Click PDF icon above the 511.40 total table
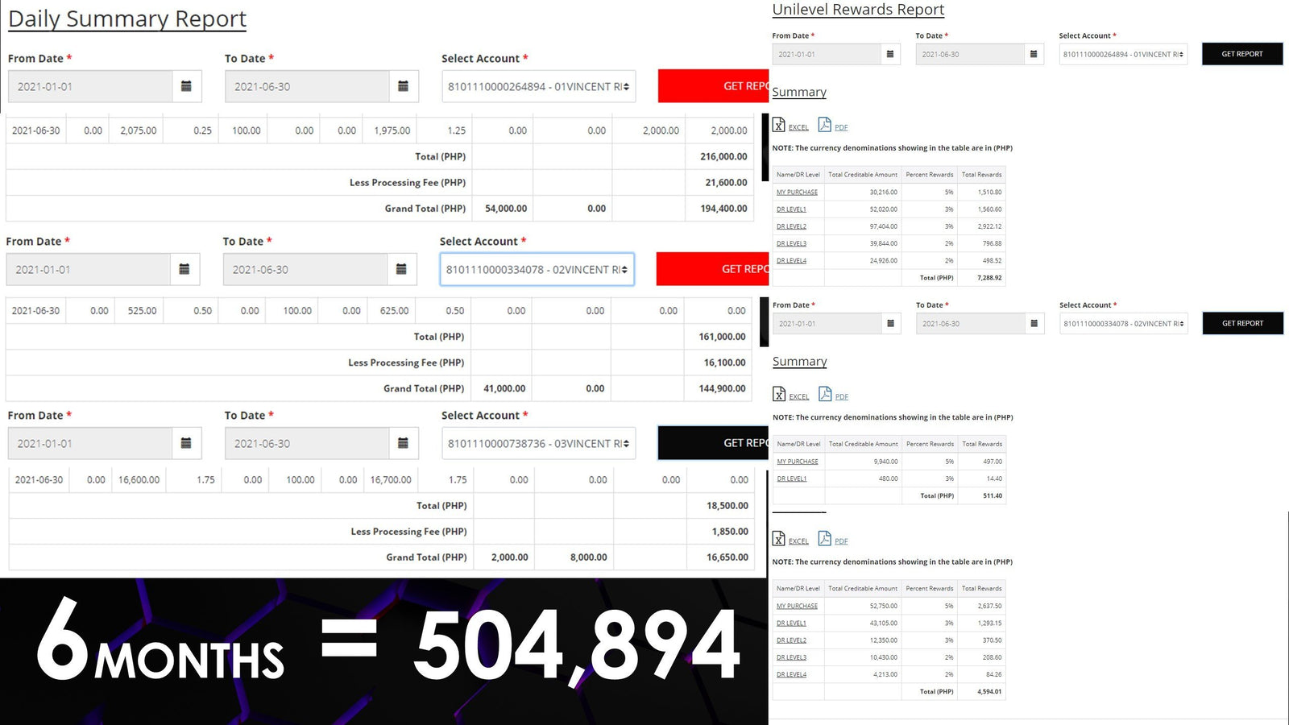 point(825,394)
